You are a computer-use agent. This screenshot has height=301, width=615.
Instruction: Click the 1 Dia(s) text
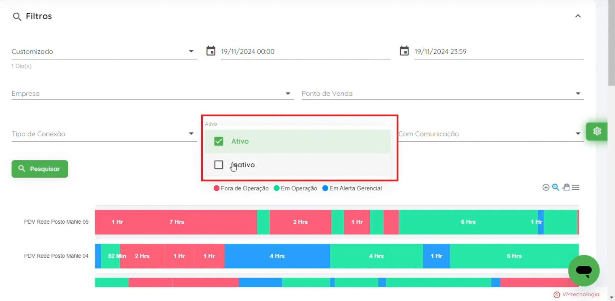(21, 66)
